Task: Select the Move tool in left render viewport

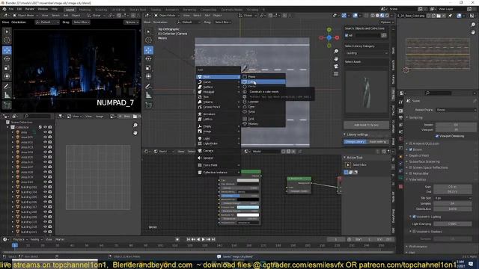Action: (7, 50)
